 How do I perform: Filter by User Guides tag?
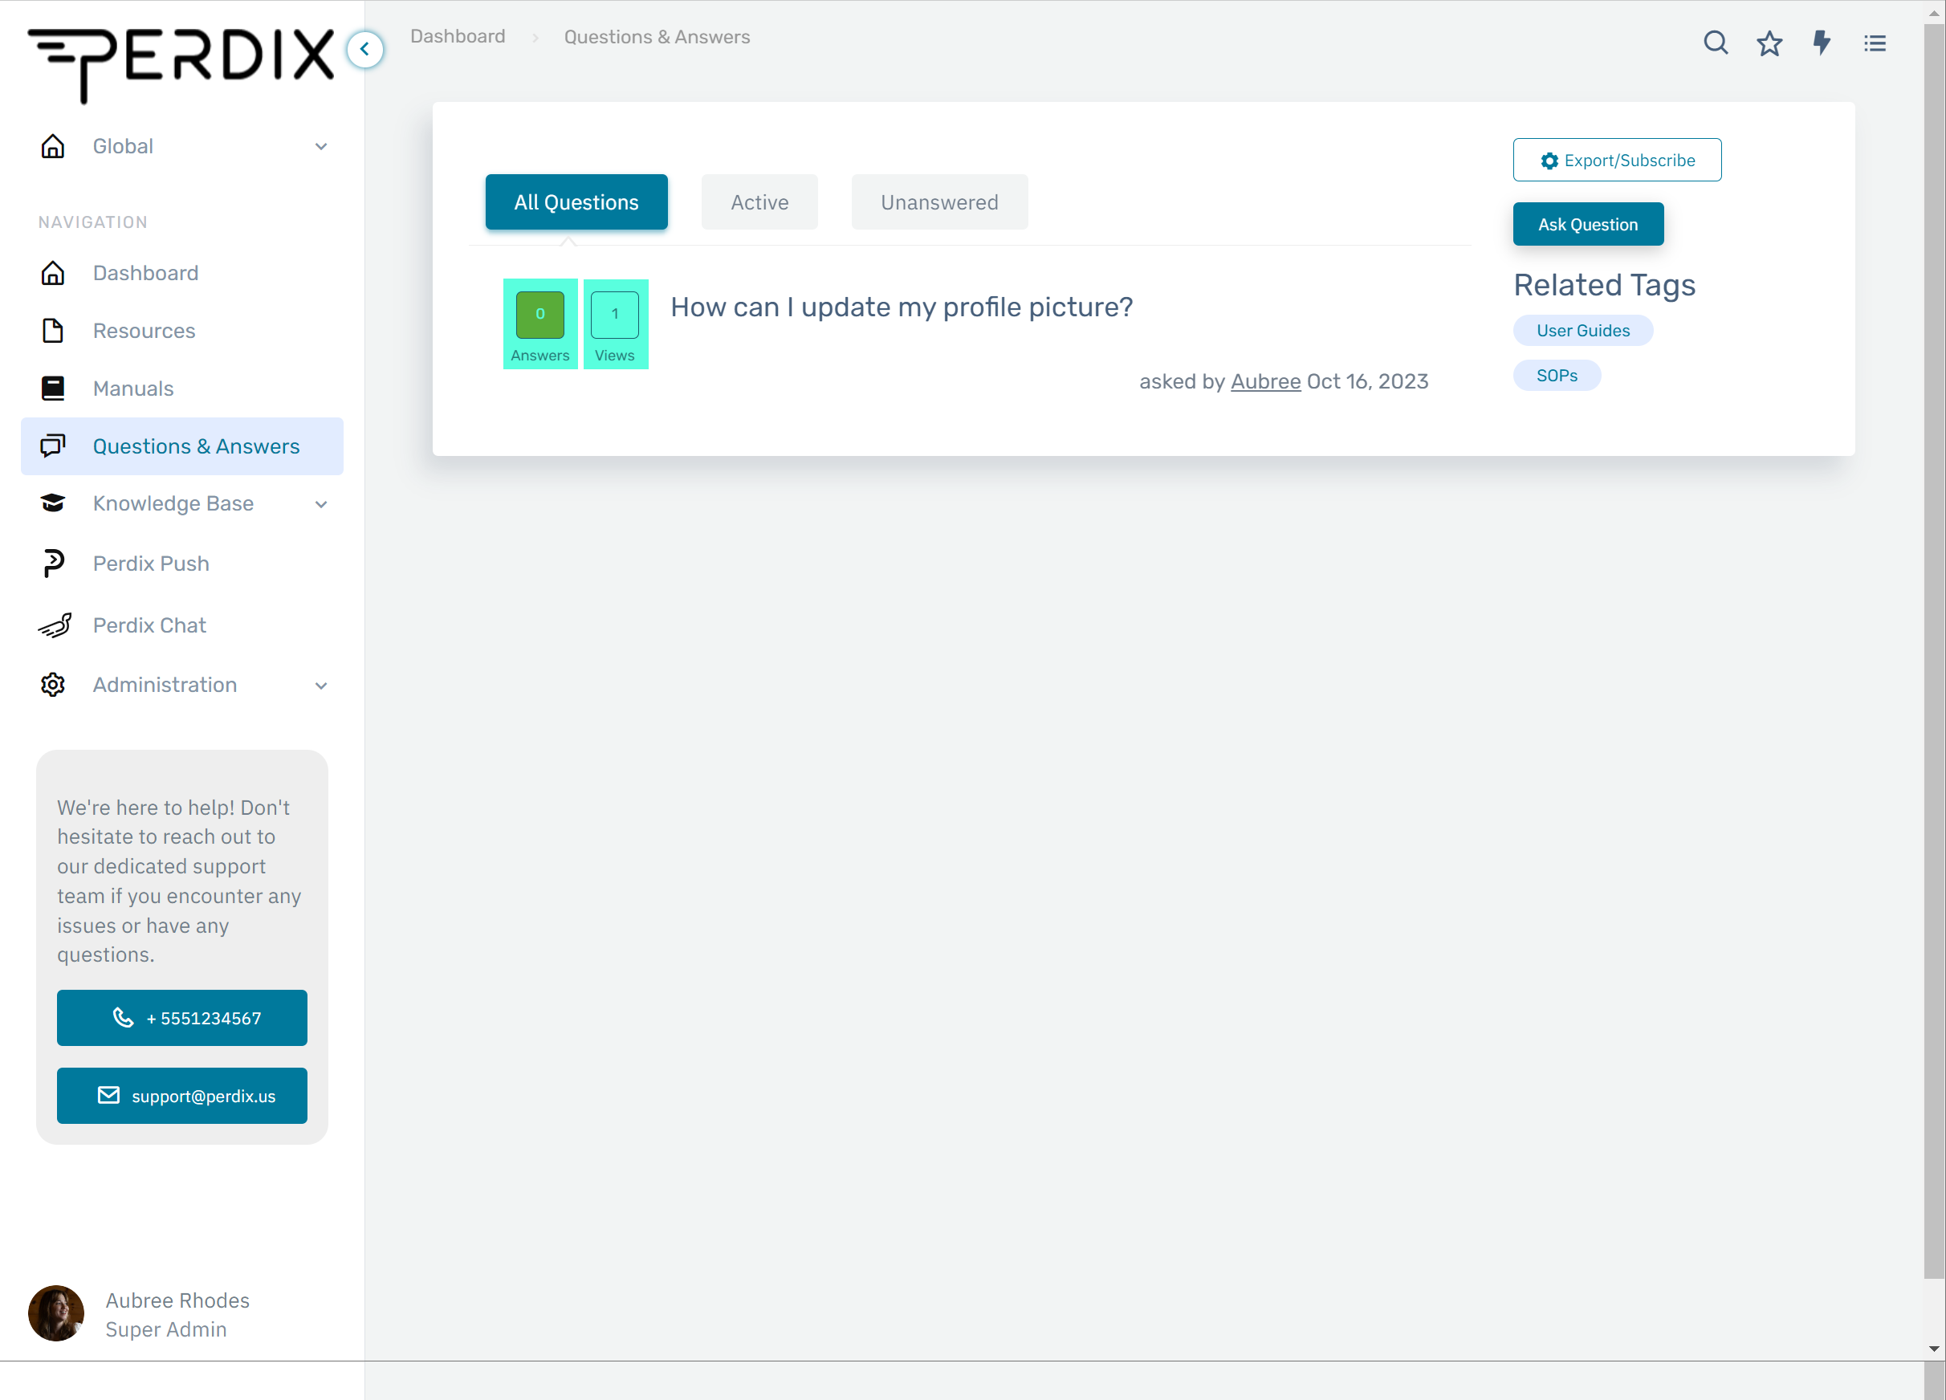tap(1583, 330)
